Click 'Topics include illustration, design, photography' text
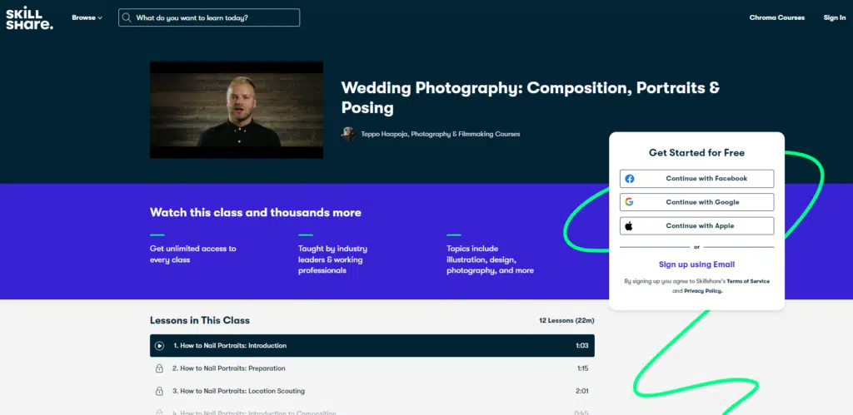Image resolution: width=853 pixels, height=415 pixels. coord(490,259)
